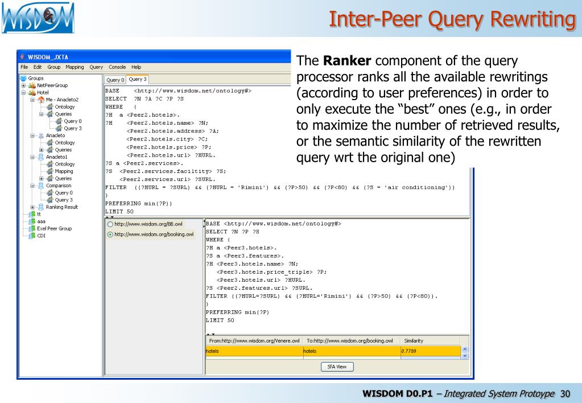This screenshot has height=403, width=582.
Task: Collapse Queries under Me - Anacleto2
Action: [42, 114]
